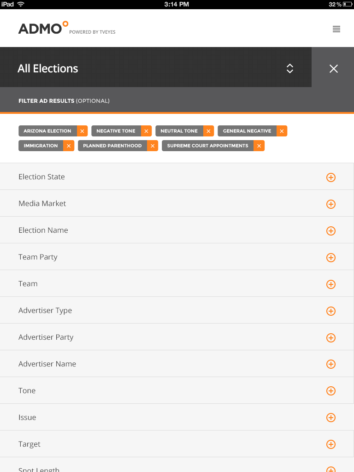
Task: Remove the Arizona Election filter tag
Action: pos(82,131)
